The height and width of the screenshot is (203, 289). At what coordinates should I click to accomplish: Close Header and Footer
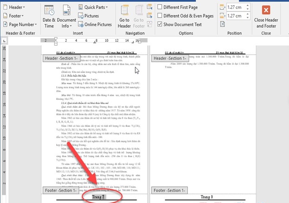click(x=266, y=17)
